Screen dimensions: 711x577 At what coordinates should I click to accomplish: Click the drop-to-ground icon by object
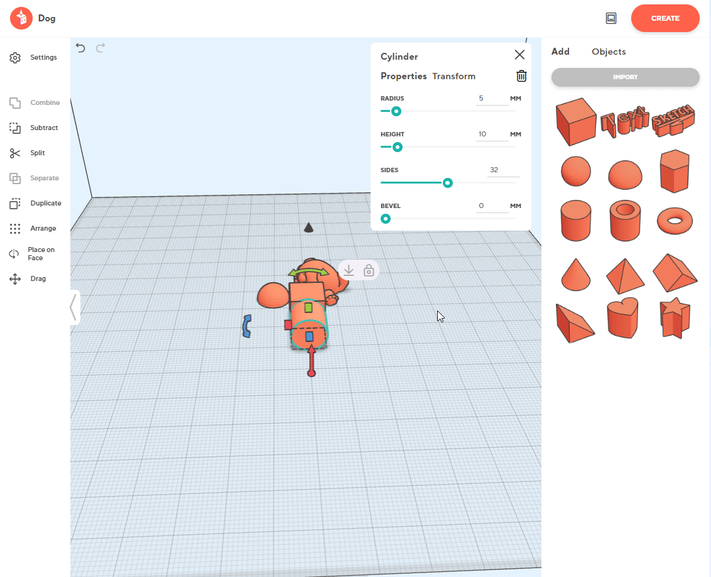[349, 270]
